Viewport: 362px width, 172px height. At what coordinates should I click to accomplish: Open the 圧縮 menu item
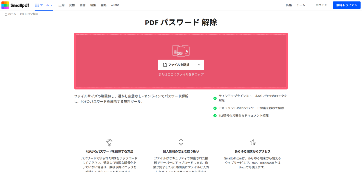point(62,5)
